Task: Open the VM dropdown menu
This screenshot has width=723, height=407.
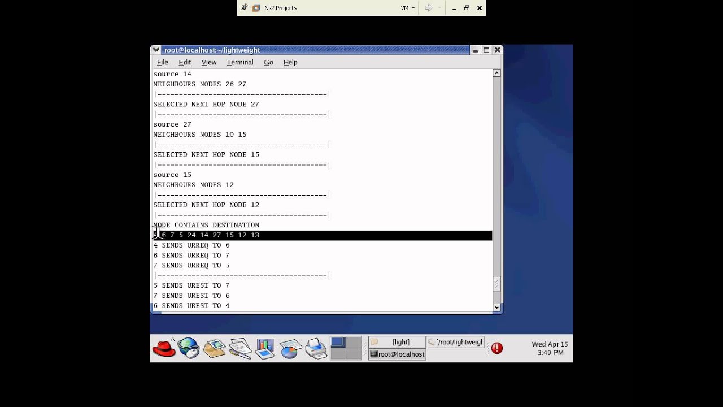Action: click(407, 8)
